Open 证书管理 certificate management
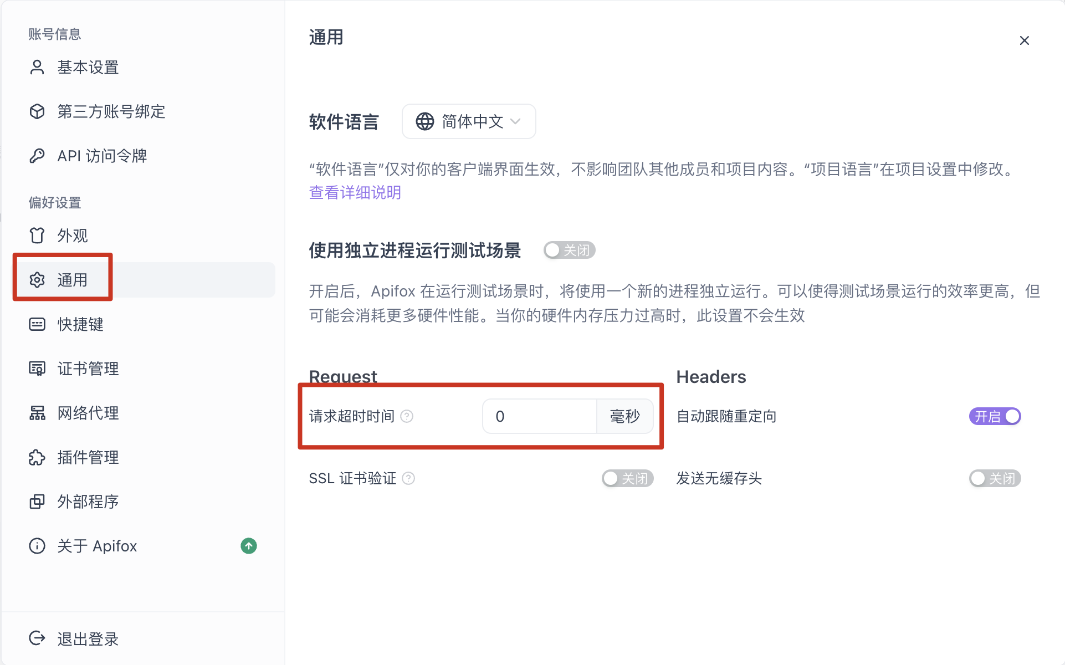The height and width of the screenshot is (665, 1065). [x=87, y=368]
